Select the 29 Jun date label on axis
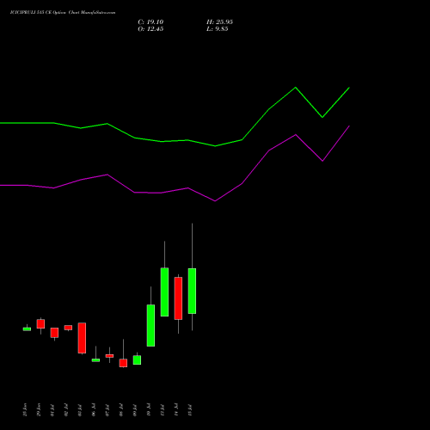The height and width of the screenshot is (430, 430). tap(39, 409)
